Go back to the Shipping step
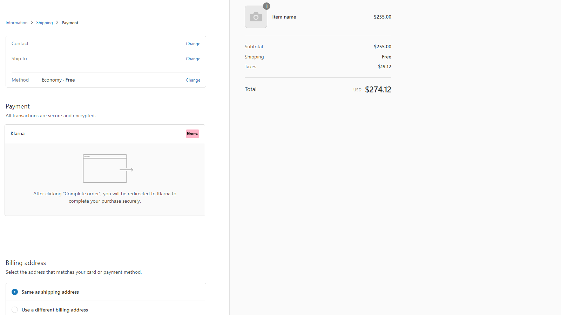Image resolution: width=561 pixels, height=315 pixels. coord(45,22)
